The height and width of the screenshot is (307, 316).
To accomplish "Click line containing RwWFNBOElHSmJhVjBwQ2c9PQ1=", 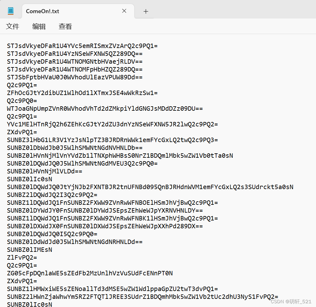I will (112, 203).
